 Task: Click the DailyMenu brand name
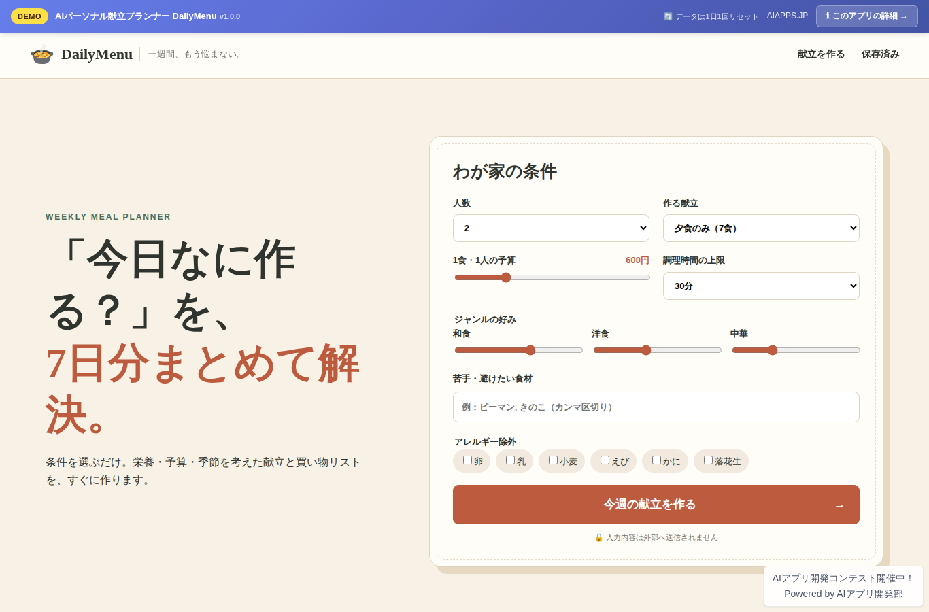pos(97,54)
